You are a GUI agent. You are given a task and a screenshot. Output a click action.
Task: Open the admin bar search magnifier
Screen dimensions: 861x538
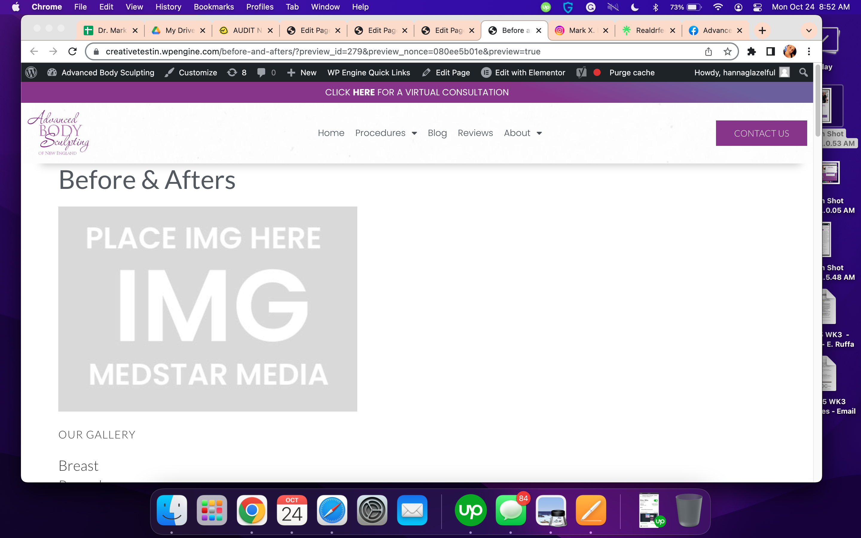click(x=803, y=73)
